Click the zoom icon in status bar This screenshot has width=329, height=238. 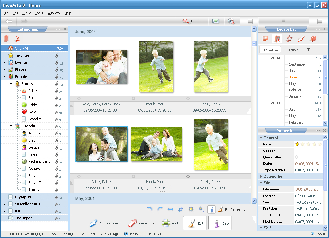313,234
